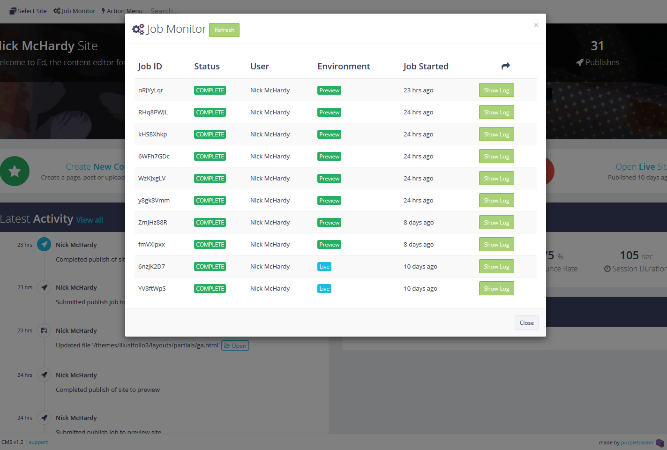Show log for job fmVXlpxx
Screen dimensions: 667x450
click(x=496, y=245)
